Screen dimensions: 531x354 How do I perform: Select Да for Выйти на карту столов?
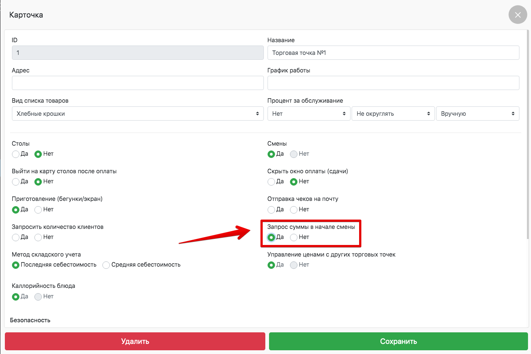pos(16,182)
